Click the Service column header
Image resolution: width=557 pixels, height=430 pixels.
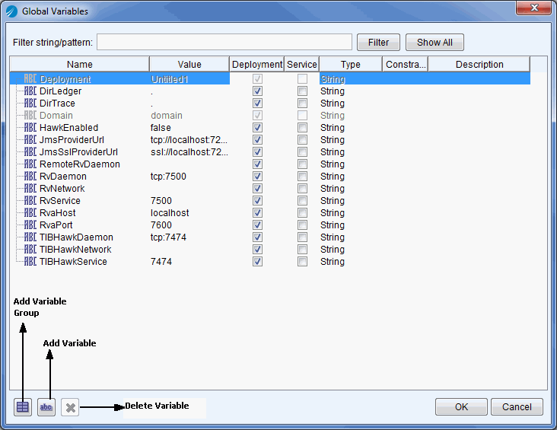tap(301, 65)
